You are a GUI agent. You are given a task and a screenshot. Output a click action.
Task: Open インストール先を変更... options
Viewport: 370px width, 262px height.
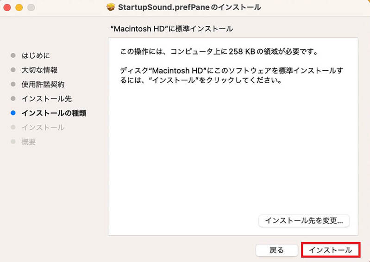pyautogui.click(x=304, y=220)
